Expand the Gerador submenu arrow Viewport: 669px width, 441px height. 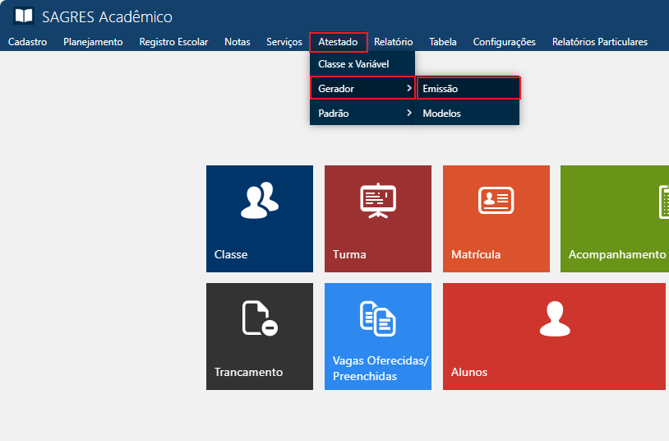coord(408,88)
